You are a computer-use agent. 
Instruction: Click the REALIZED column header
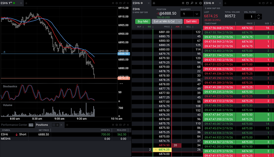[x=122, y=130]
